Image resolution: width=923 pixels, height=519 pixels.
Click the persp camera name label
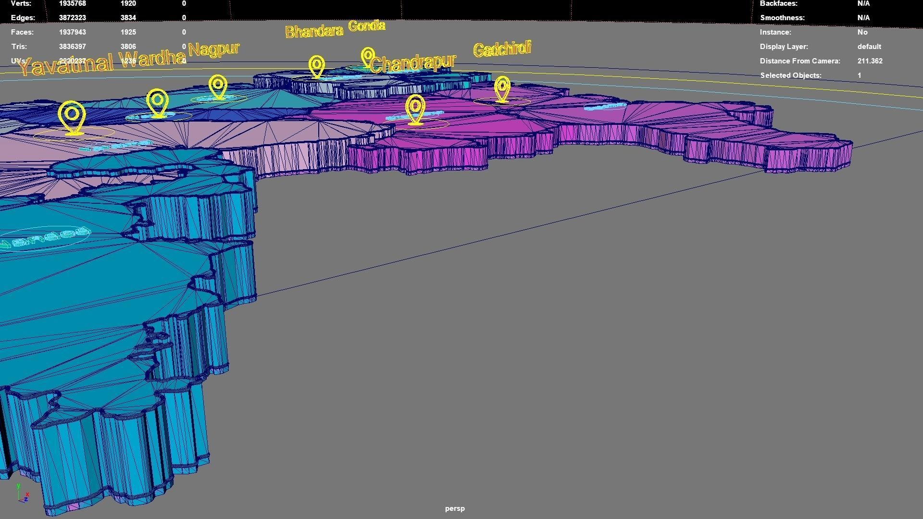tap(455, 508)
